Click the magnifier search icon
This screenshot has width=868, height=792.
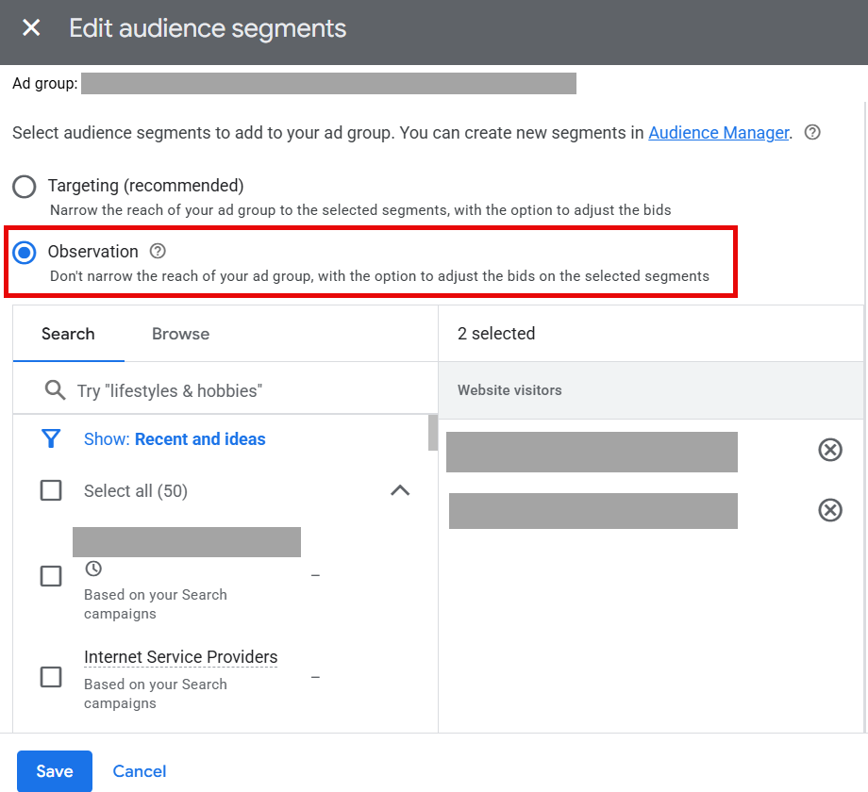tap(55, 390)
